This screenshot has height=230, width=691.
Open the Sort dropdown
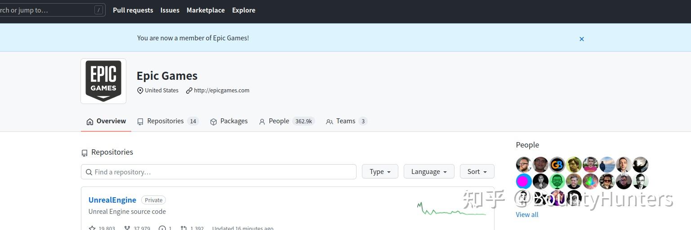(477, 172)
